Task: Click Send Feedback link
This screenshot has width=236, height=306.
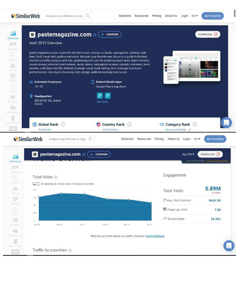Action: 155,236
